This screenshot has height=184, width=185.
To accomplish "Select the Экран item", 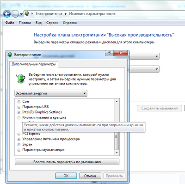I will [x=27, y=144].
